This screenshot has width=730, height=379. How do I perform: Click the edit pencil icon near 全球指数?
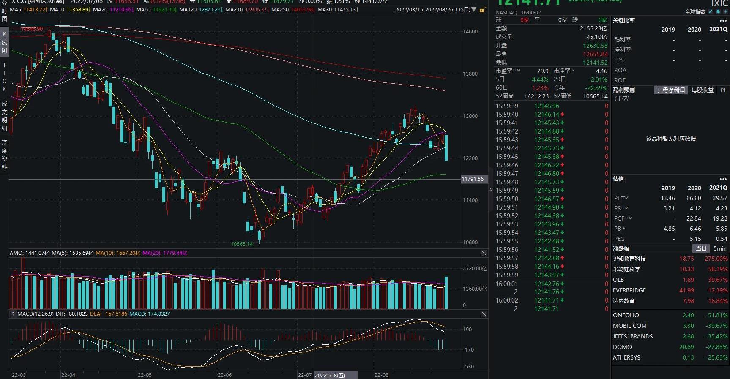(711, 11)
